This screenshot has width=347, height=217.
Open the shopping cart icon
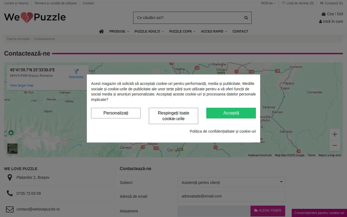click(324, 14)
